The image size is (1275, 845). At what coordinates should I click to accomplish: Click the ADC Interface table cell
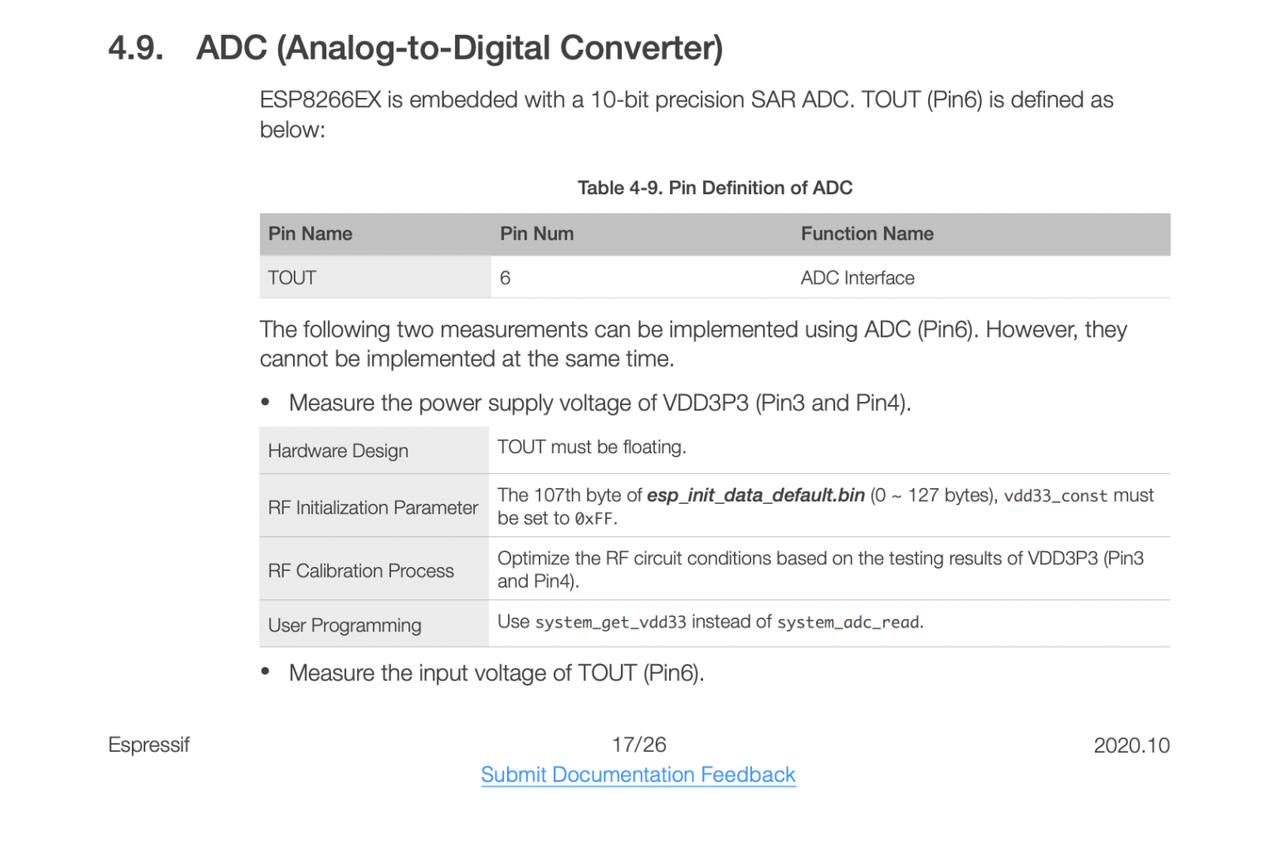point(857,278)
